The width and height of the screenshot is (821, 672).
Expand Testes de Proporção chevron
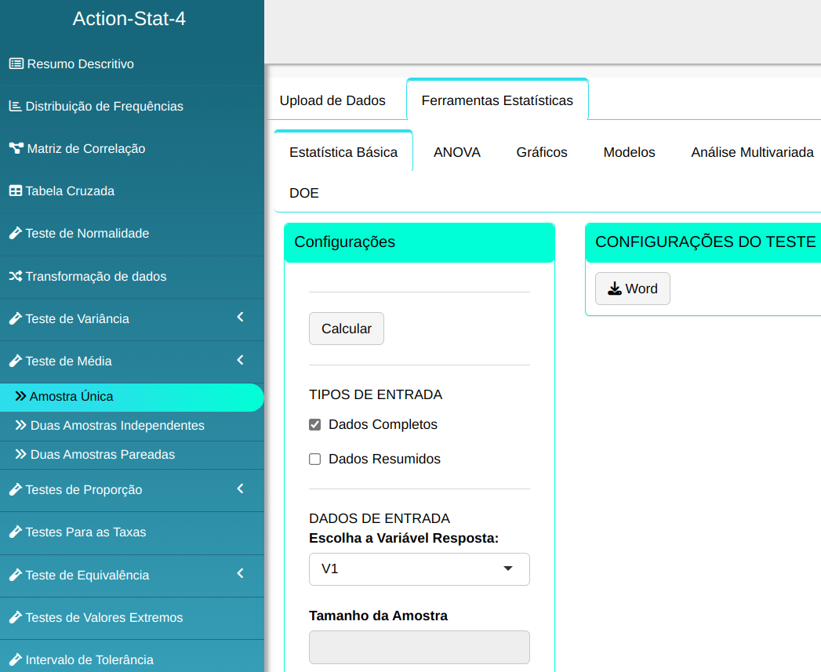241,489
